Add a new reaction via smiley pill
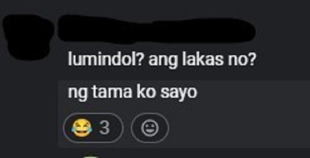The width and height of the screenshot is (310, 158). point(150,128)
